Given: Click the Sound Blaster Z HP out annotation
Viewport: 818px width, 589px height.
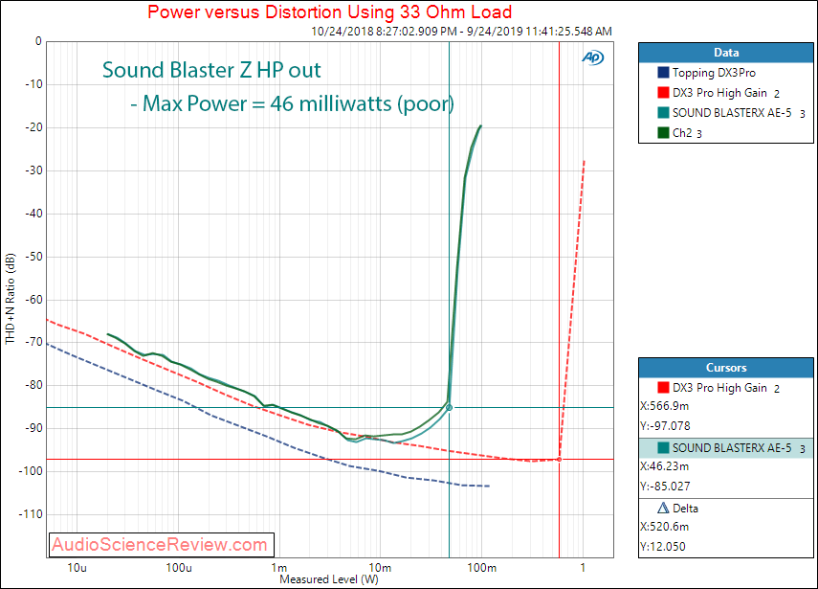Looking at the screenshot, I should click(211, 70).
